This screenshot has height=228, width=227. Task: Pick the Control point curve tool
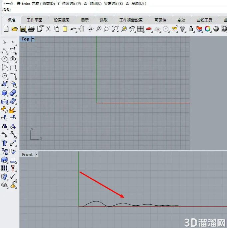[x=13, y=51]
